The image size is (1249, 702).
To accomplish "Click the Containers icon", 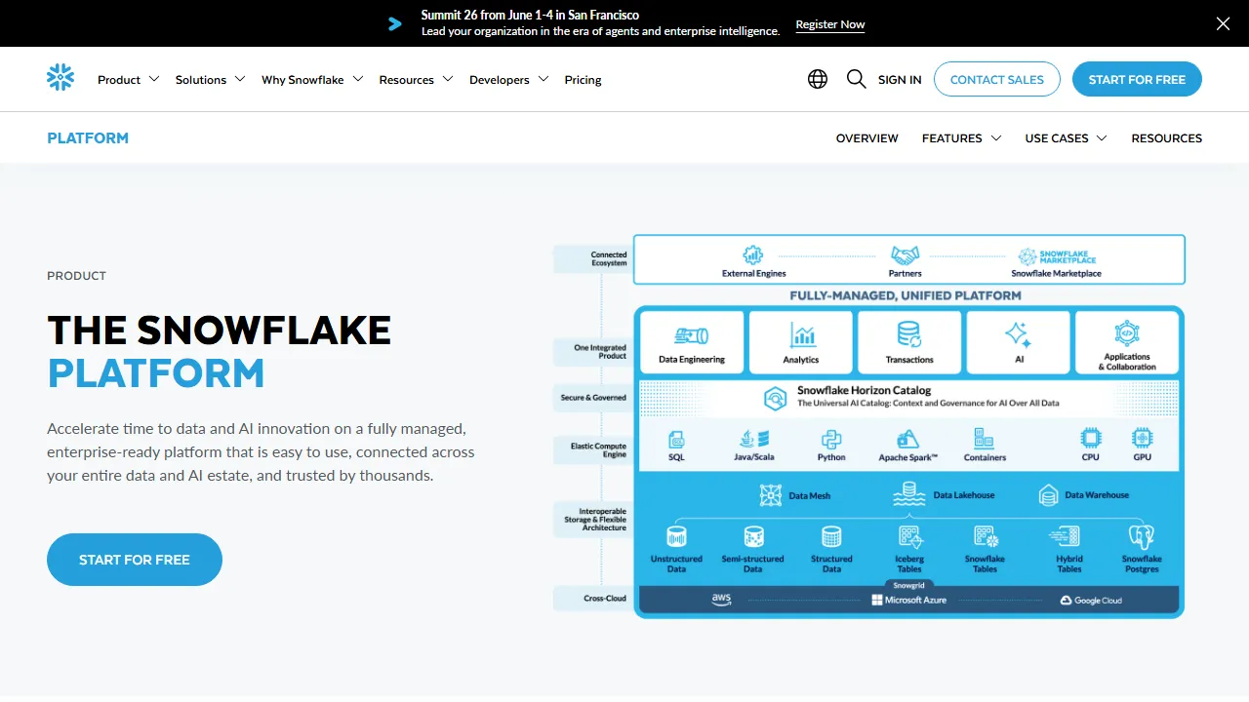I will pos(984,439).
